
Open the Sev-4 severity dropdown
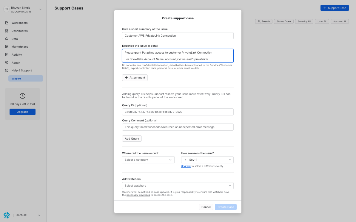[x=207, y=160]
